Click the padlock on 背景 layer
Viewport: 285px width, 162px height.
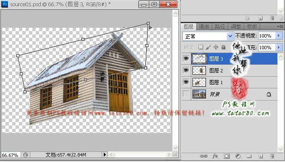click(269, 94)
